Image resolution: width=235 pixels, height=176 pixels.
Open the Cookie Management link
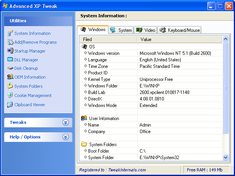click(x=33, y=95)
